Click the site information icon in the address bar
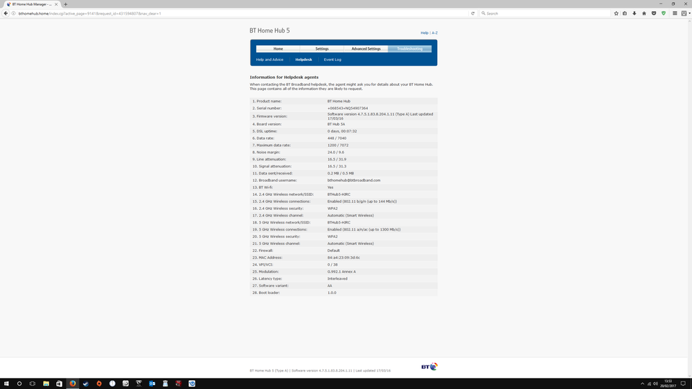The height and width of the screenshot is (389, 692). click(14, 13)
